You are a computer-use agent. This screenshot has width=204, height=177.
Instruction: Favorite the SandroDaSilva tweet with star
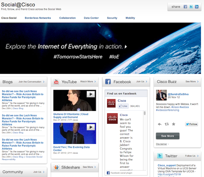(x=173, y=124)
